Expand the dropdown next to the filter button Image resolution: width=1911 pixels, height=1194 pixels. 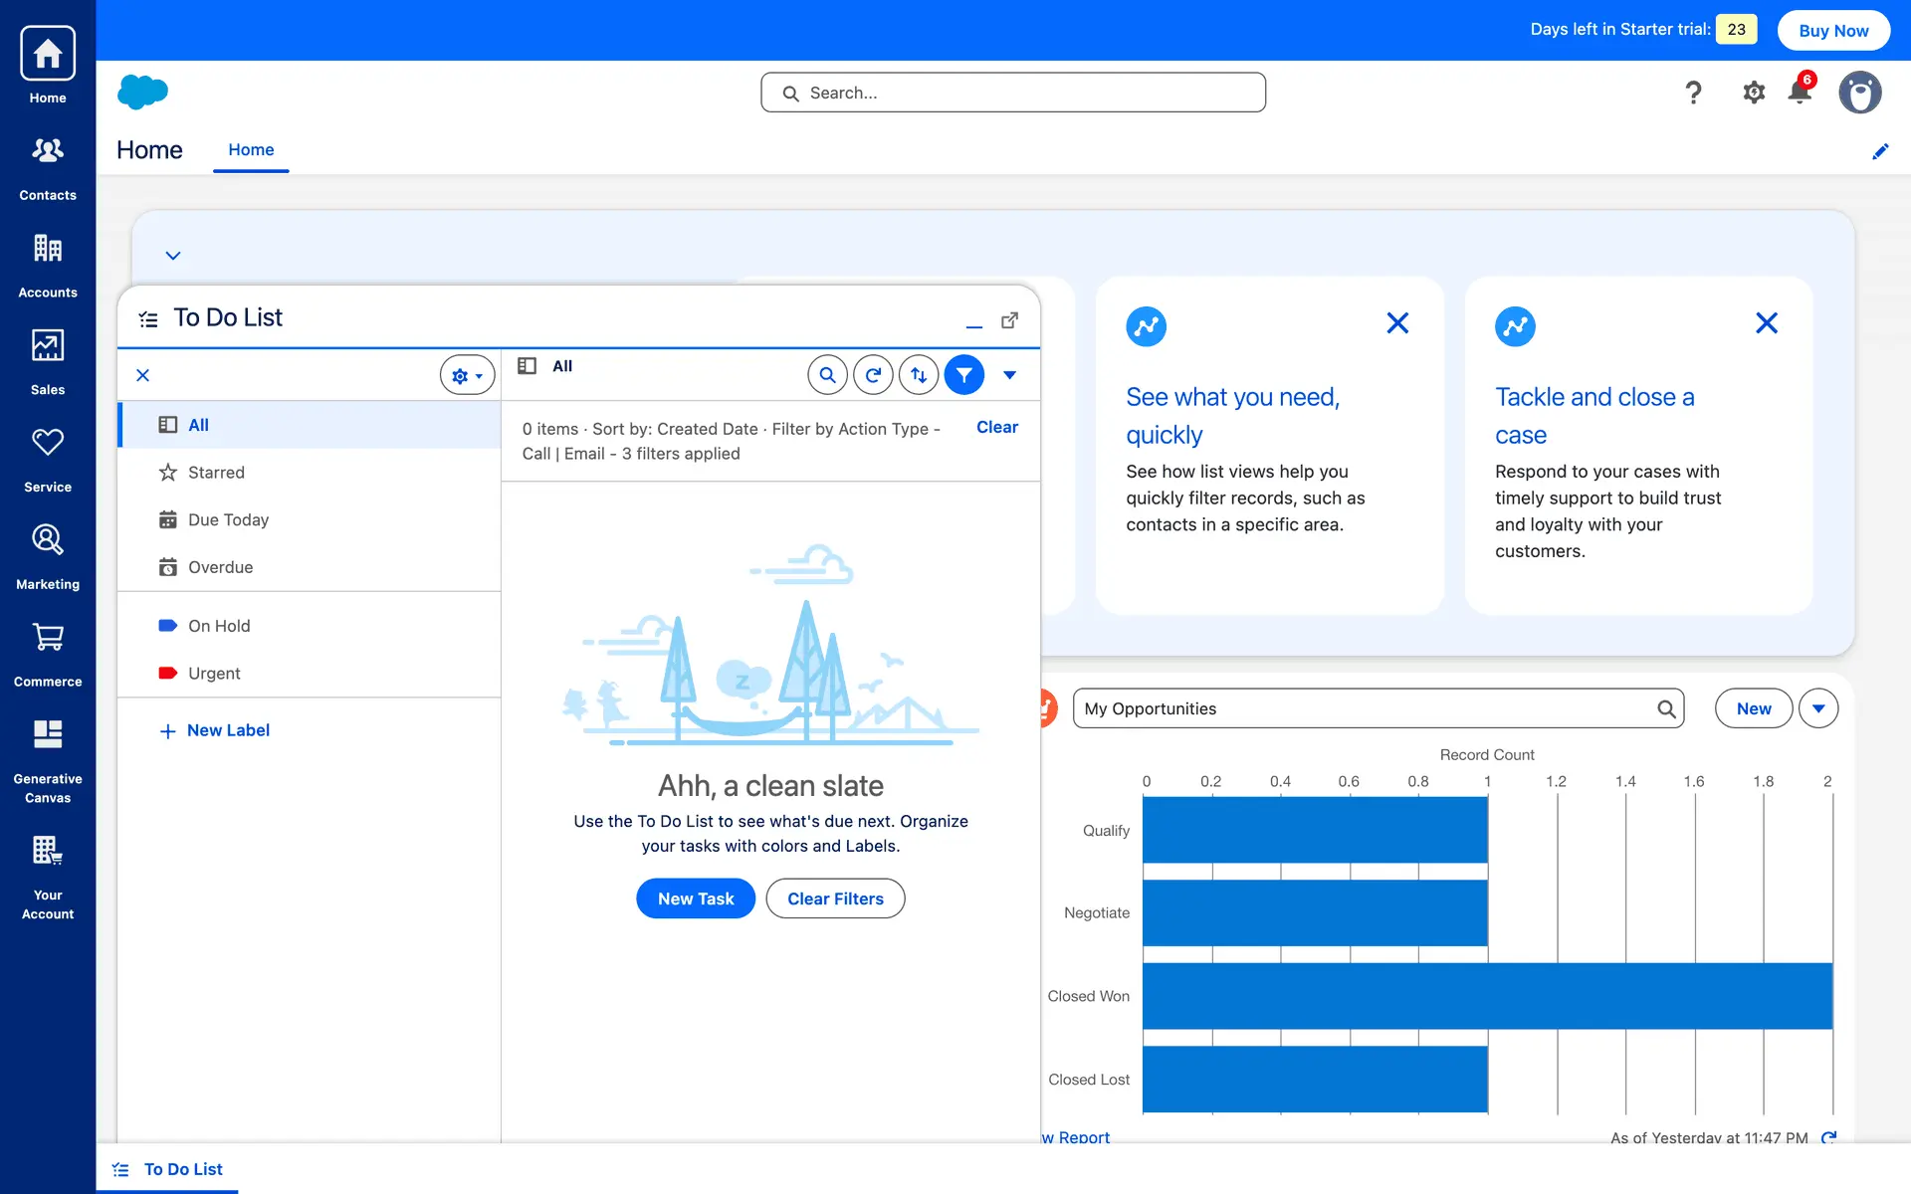pos(1009,375)
